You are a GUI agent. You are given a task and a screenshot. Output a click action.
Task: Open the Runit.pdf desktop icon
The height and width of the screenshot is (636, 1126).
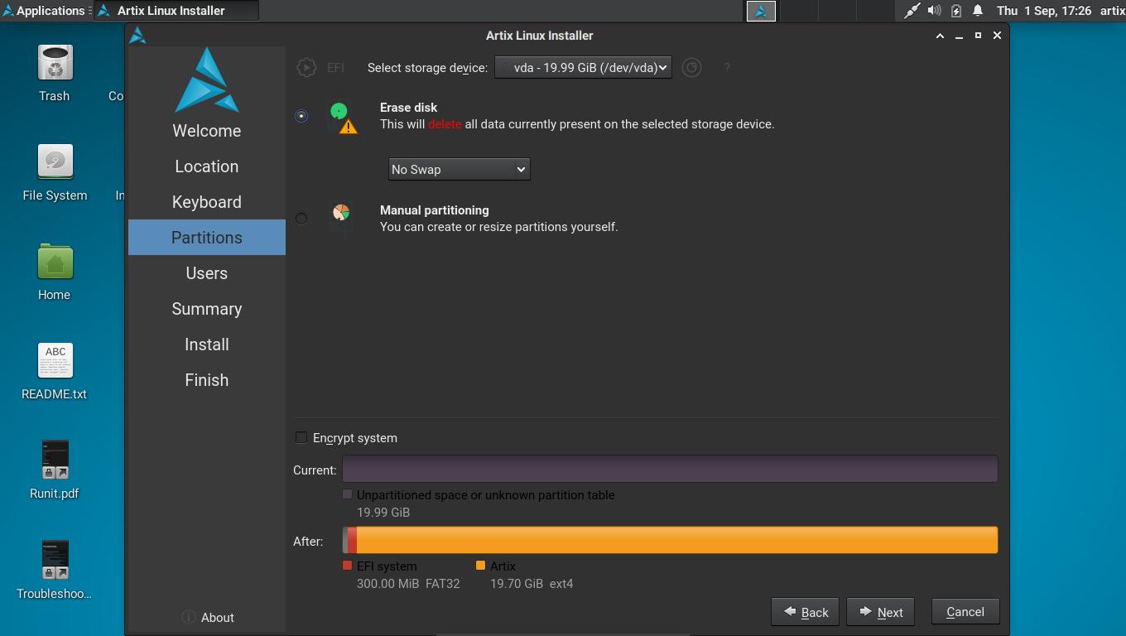click(55, 460)
